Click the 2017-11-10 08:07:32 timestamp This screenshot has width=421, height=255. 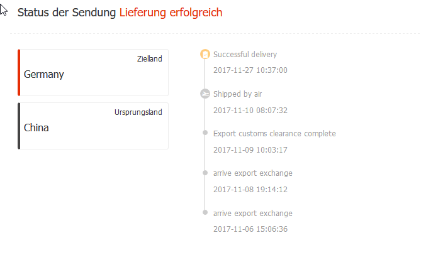250,111
